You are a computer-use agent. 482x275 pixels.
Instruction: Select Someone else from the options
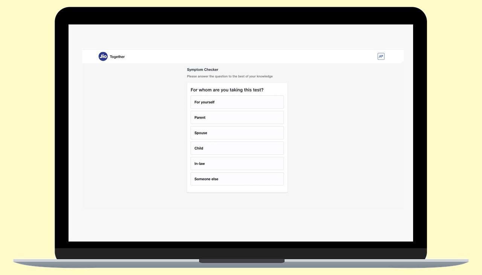[x=237, y=179]
